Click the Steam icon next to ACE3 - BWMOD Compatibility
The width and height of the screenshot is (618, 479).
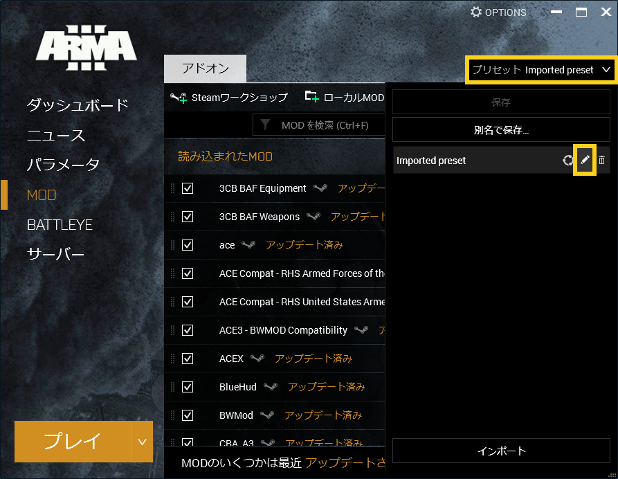(361, 330)
